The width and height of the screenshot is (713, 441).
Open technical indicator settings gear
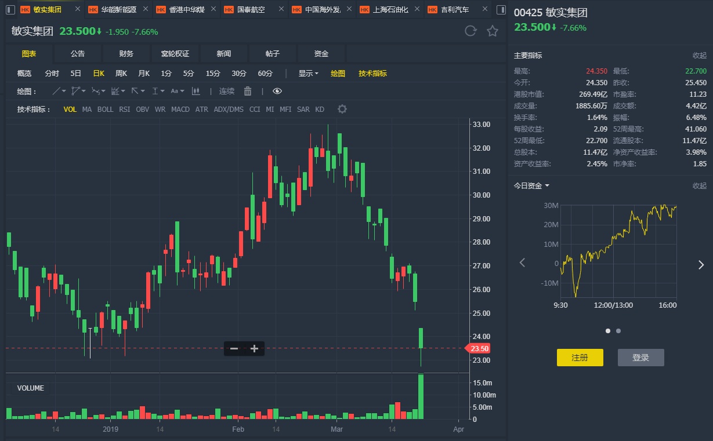[342, 109]
